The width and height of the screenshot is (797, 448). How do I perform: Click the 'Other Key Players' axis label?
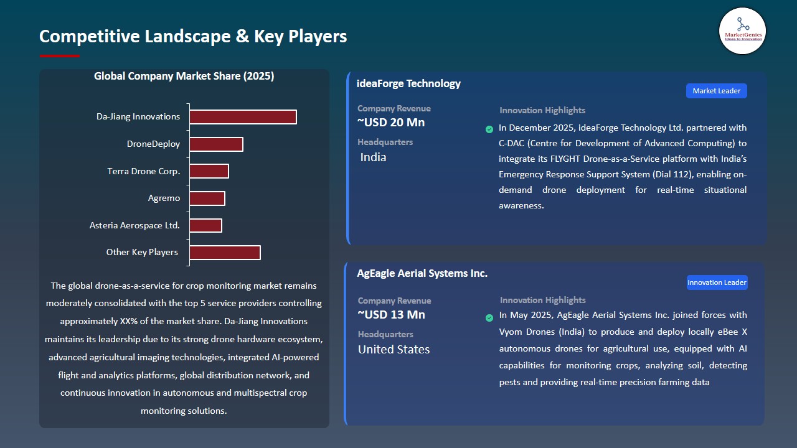(x=142, y=252)
